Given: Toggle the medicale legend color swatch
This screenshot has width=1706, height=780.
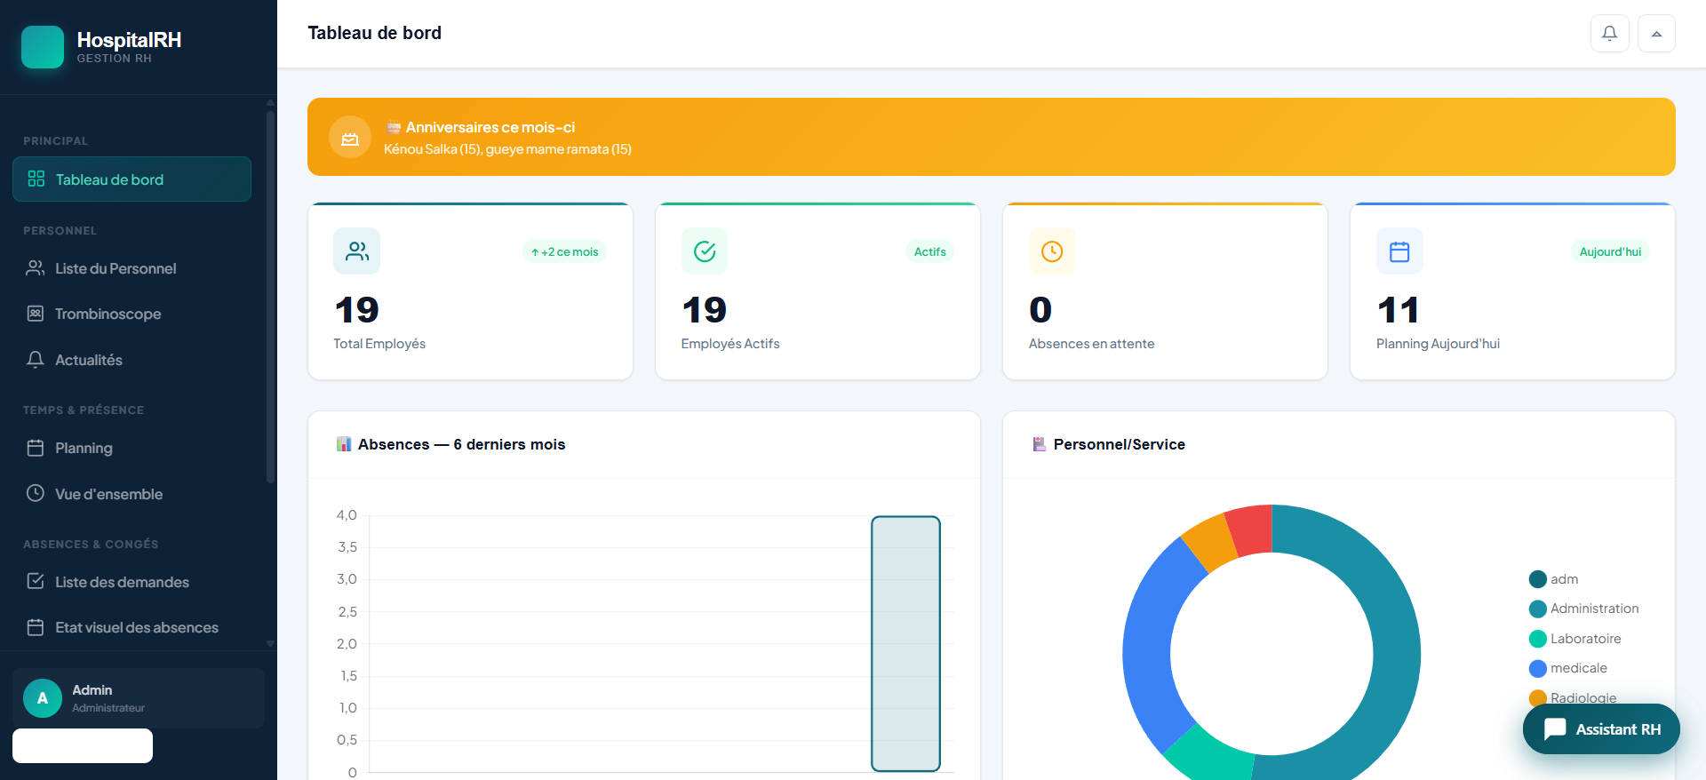Looking at the screenshot, I should 1538,668.
